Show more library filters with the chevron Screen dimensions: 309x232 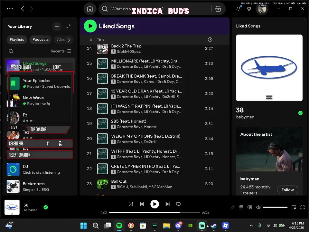pos(69,40)
